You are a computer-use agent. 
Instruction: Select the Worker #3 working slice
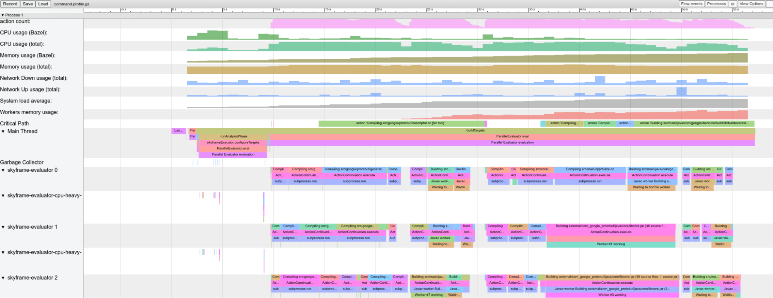pyautogui.click(x=612, y=295)
